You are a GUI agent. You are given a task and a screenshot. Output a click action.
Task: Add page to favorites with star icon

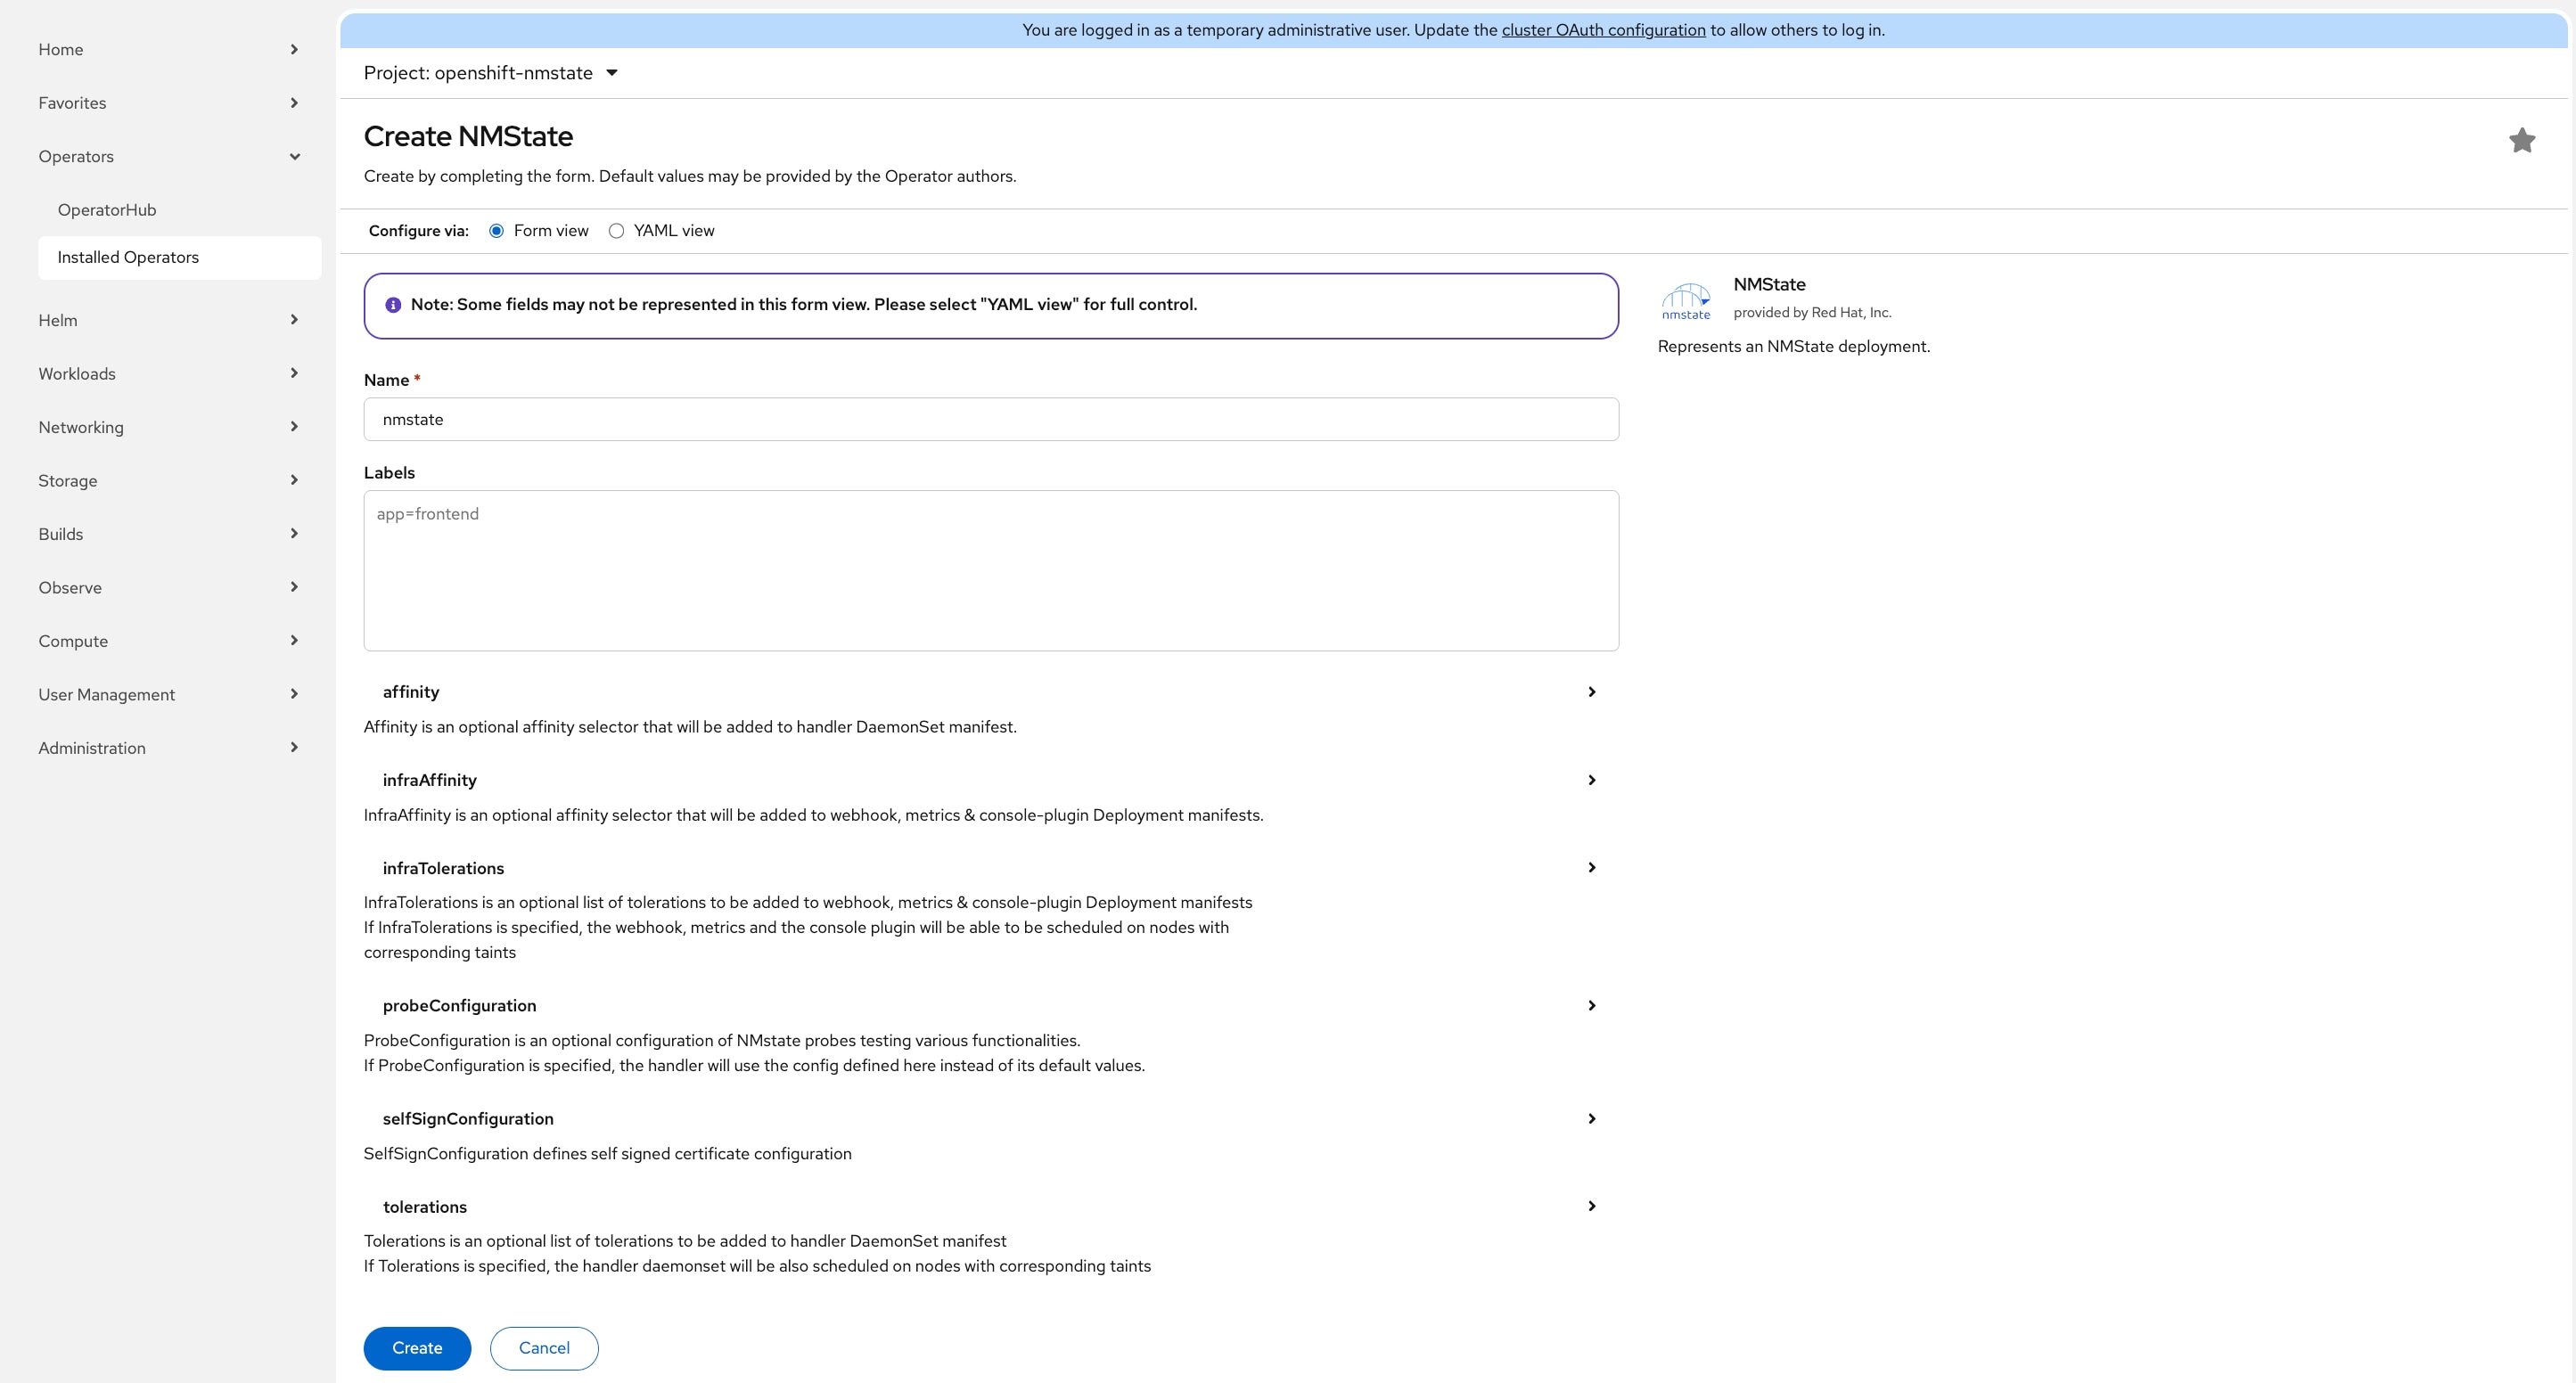(2521, 141)
